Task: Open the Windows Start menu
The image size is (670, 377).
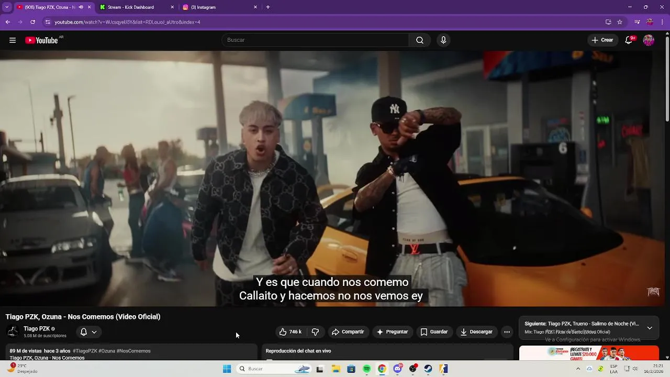Action: tap(227, 369)
